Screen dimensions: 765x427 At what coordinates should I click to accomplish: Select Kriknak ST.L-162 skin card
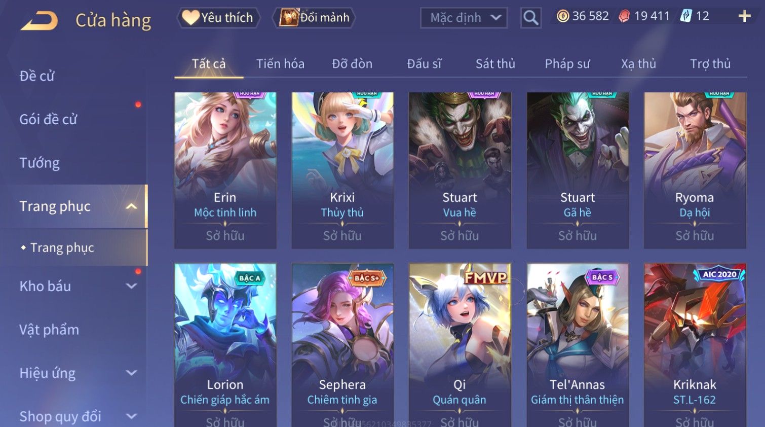point(695,345)
